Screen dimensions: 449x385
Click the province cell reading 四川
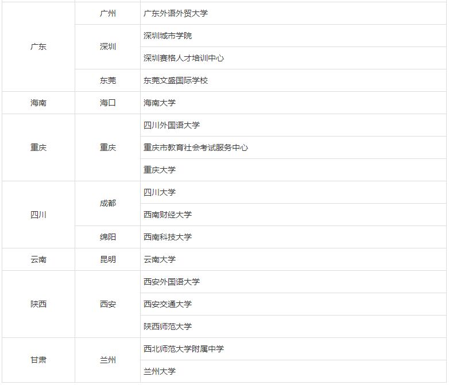point(38,215)
